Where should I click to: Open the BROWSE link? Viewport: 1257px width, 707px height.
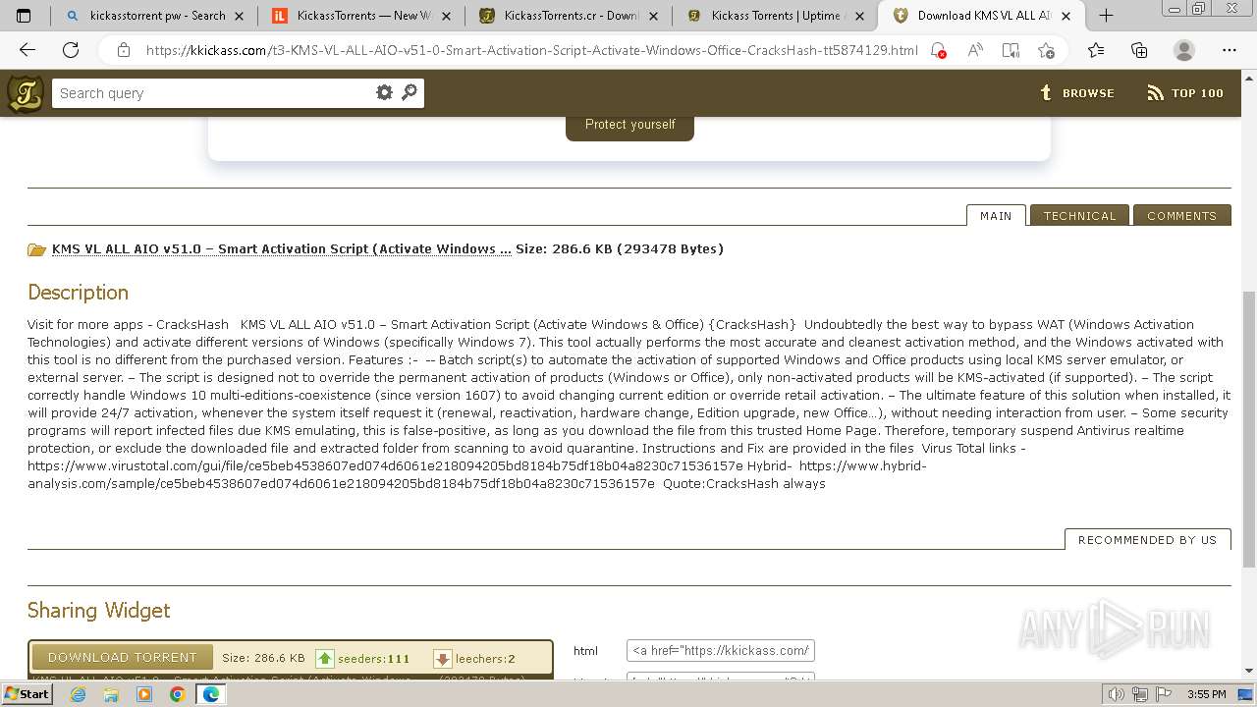(1077, 93)
